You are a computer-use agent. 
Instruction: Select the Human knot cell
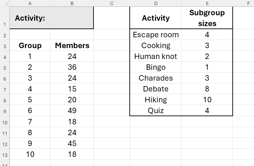155,56
